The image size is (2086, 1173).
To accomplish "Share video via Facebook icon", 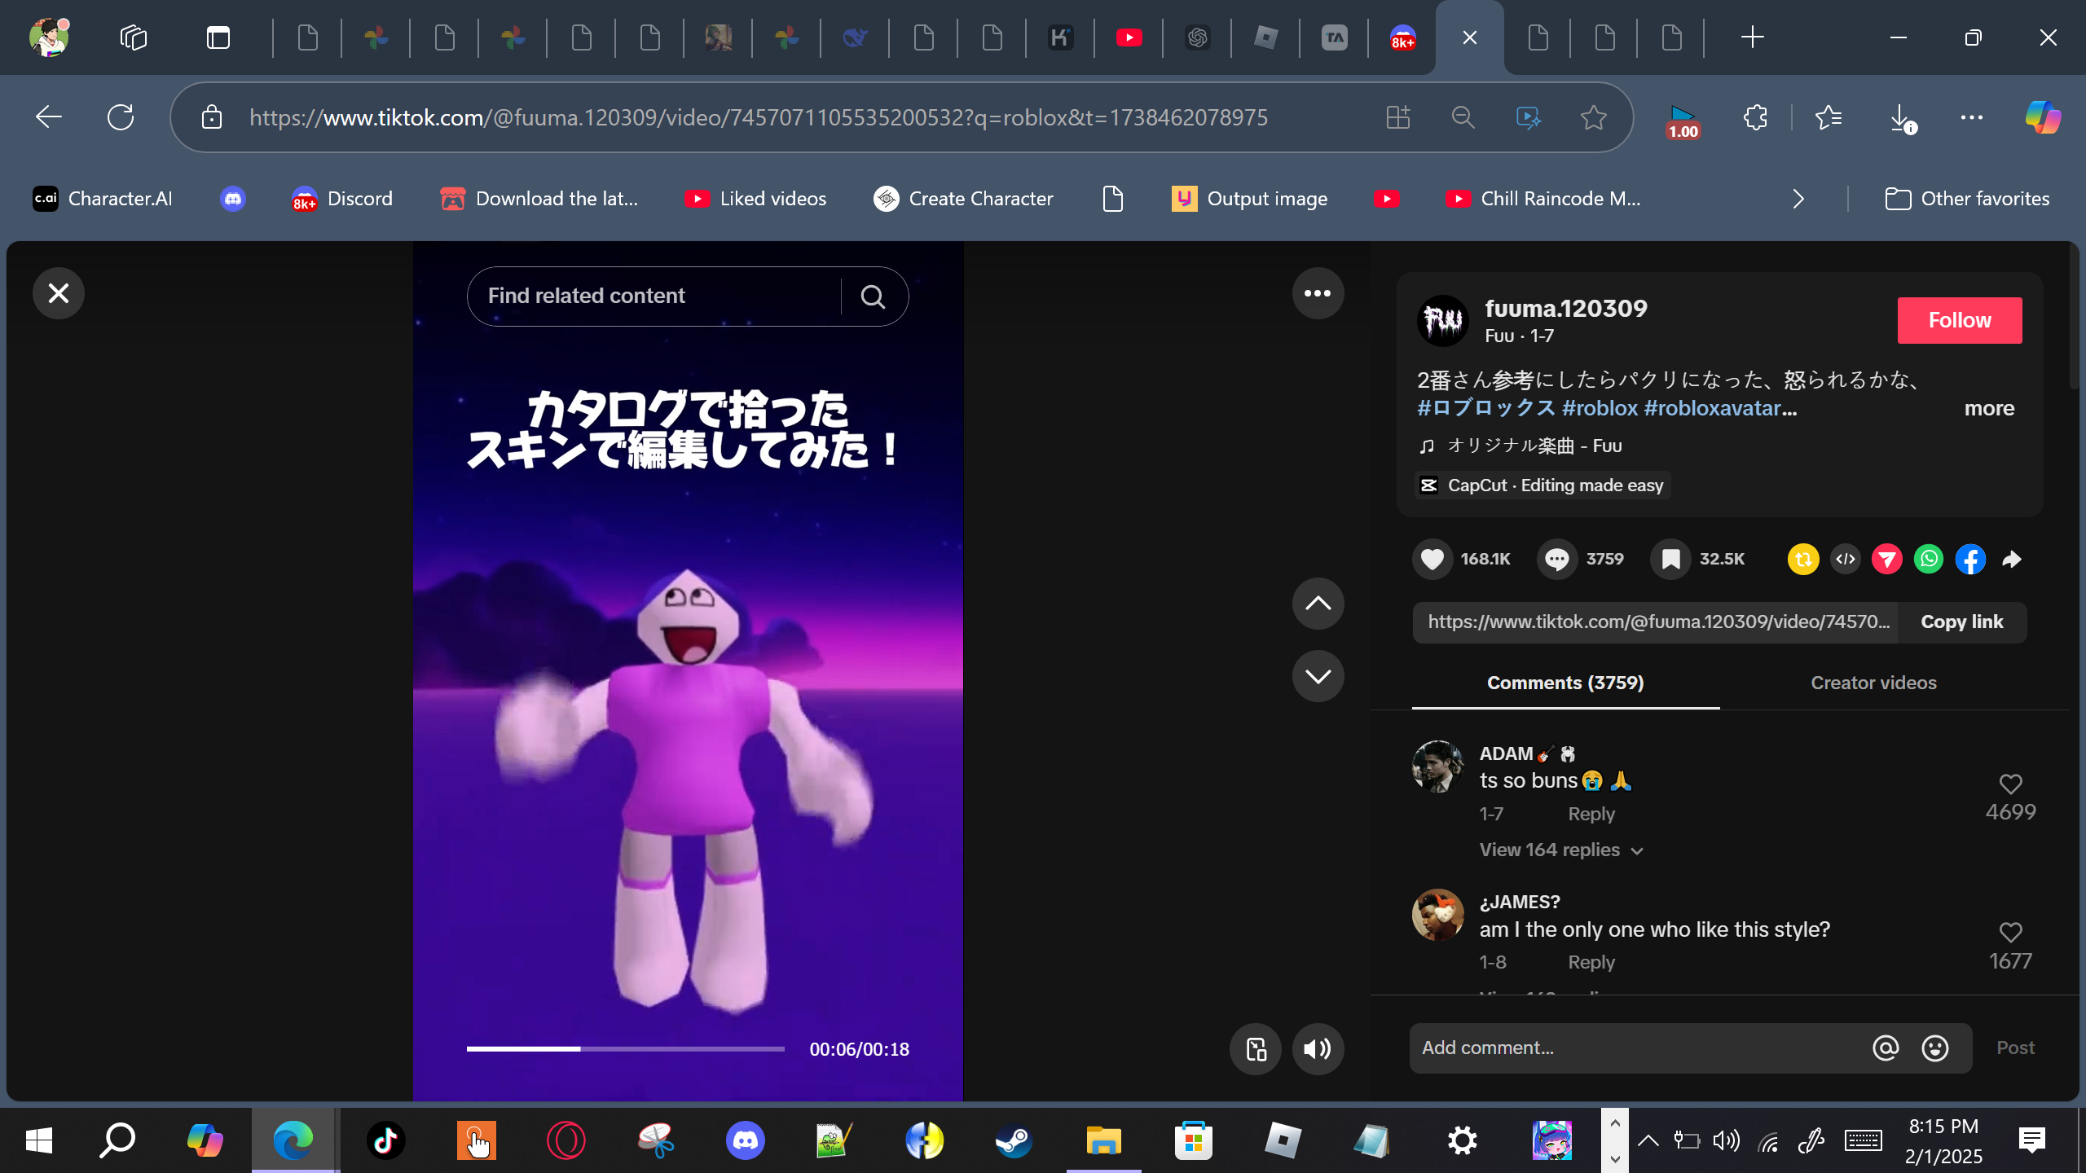I will coord(1969,559).
